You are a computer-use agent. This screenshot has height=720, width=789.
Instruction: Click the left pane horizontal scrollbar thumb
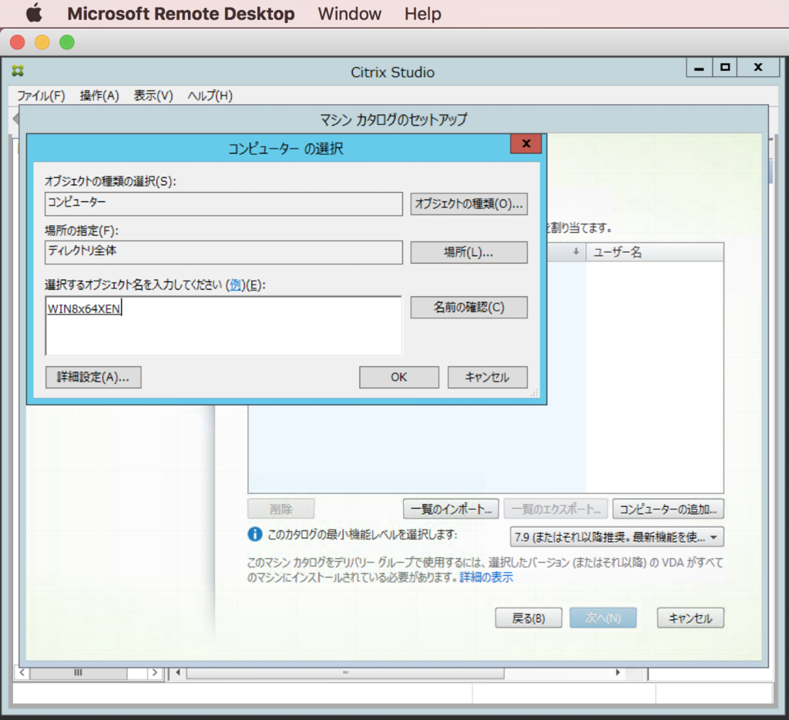[x=78, y=673]
